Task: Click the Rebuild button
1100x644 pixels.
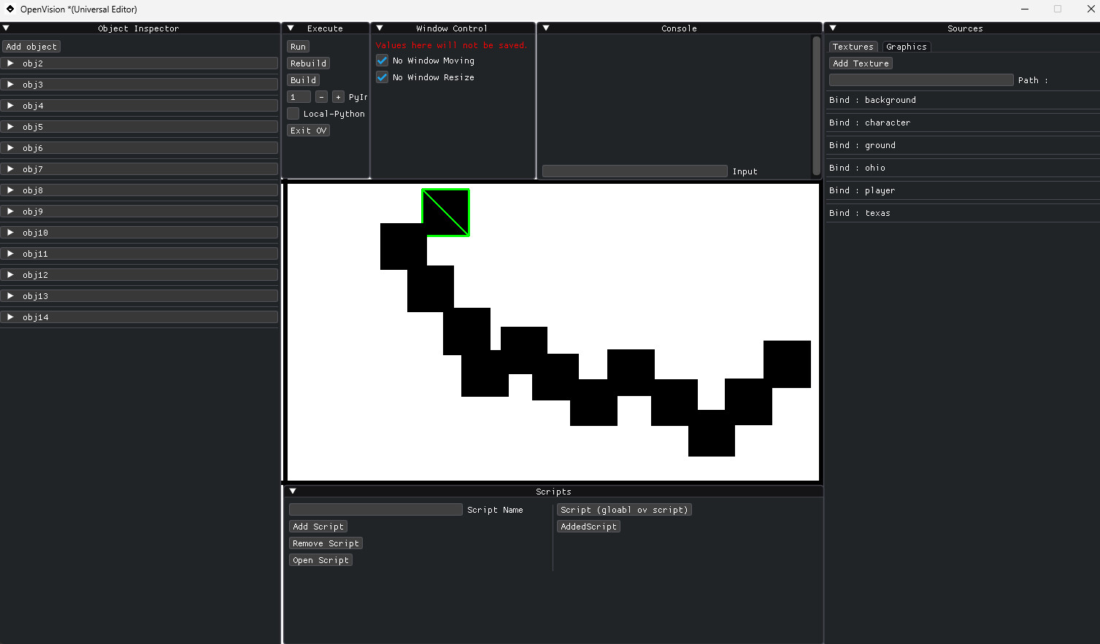Action: [307, 63]
